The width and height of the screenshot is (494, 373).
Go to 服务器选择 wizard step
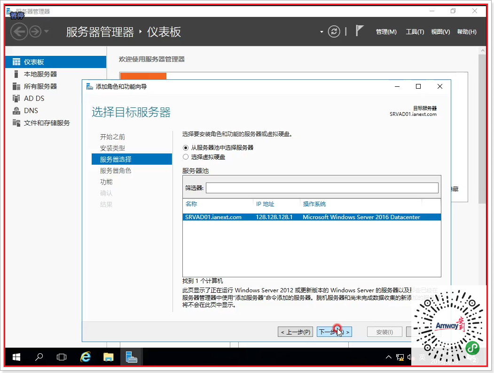132,159
